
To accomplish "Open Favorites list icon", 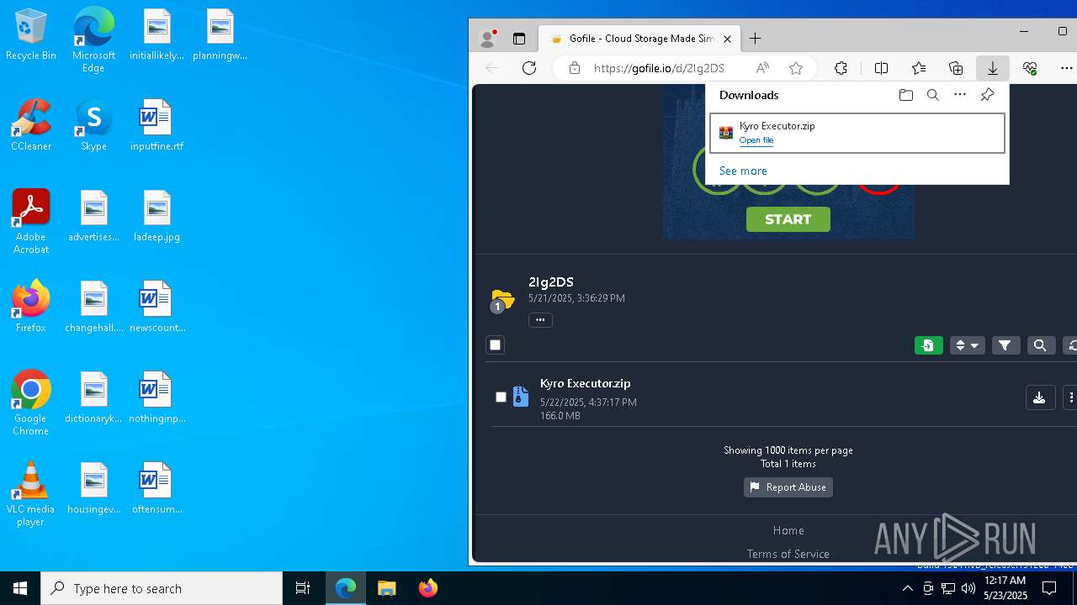I will point(919,68).
